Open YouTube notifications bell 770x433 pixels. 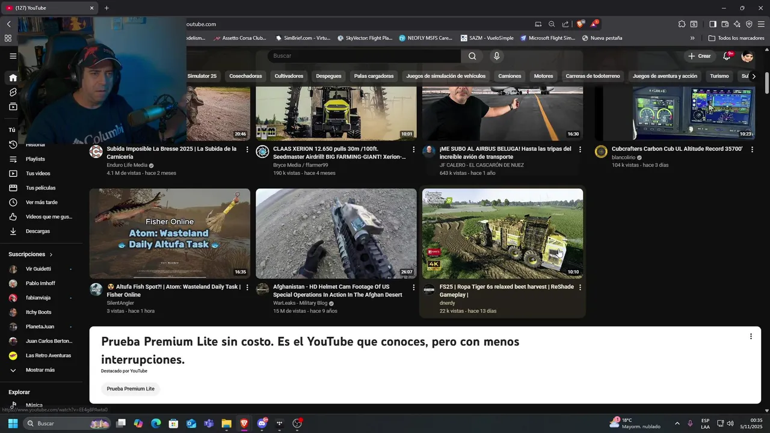(727, 56)
